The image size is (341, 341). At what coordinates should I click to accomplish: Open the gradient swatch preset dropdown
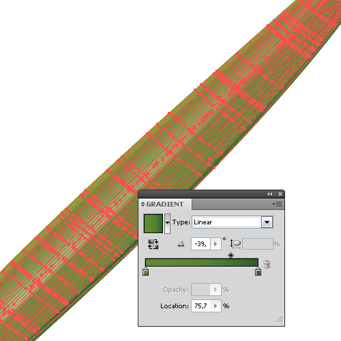[x=167, y=224]
